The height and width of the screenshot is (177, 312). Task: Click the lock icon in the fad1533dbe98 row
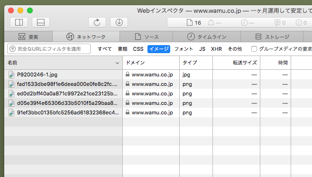click(x=128, y=84)
